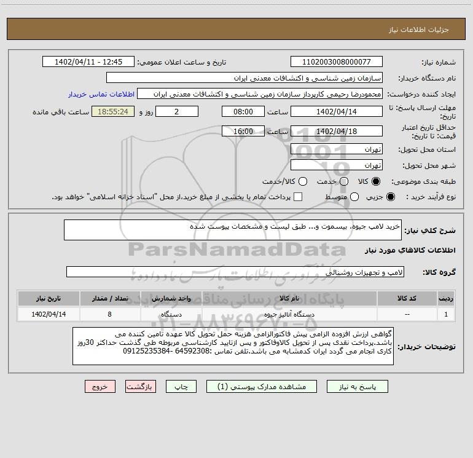Click the نام کالا column header
This screenshot has height=458, width=473.
(x=289, y=298)
